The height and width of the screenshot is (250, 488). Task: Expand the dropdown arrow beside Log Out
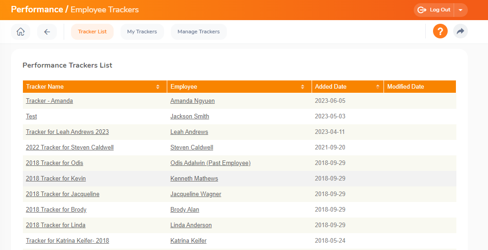tap(461, 10)
